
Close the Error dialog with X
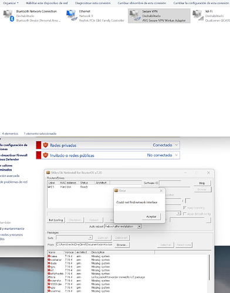pyautogui.click(x=161, y=190)
